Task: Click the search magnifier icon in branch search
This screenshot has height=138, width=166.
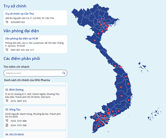Action: pos(64,73)
